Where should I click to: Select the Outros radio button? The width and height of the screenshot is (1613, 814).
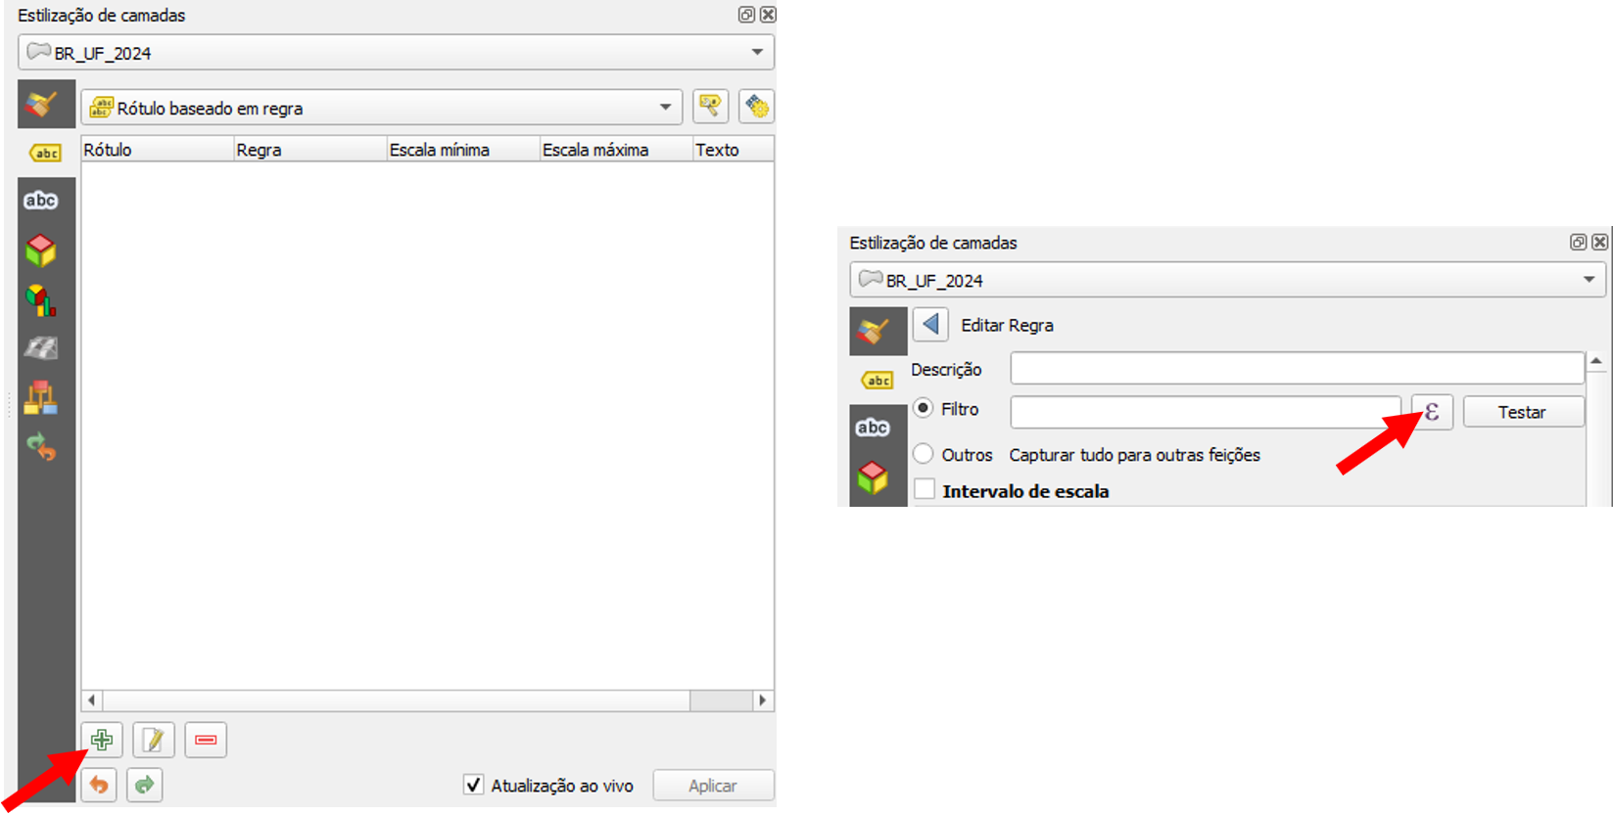click(924, 454)
